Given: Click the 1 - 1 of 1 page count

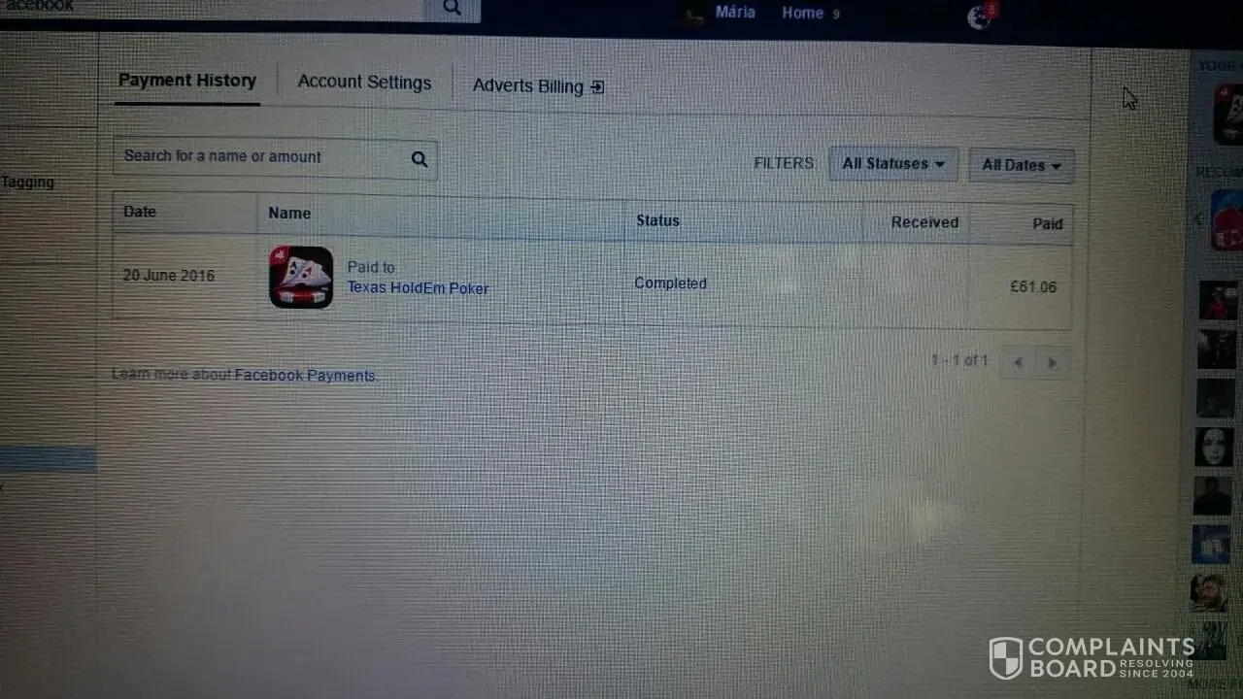Looking at the screenshot, I should 959,360.
